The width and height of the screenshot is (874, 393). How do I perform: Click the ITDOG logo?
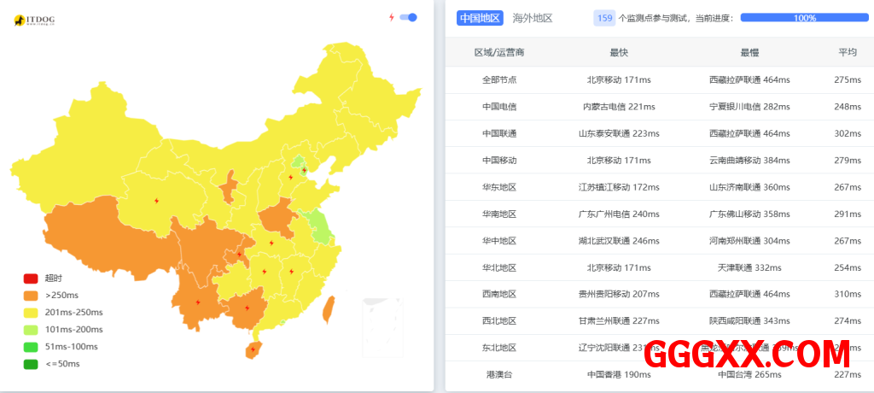pyautogui.click(x=39, y=21)
